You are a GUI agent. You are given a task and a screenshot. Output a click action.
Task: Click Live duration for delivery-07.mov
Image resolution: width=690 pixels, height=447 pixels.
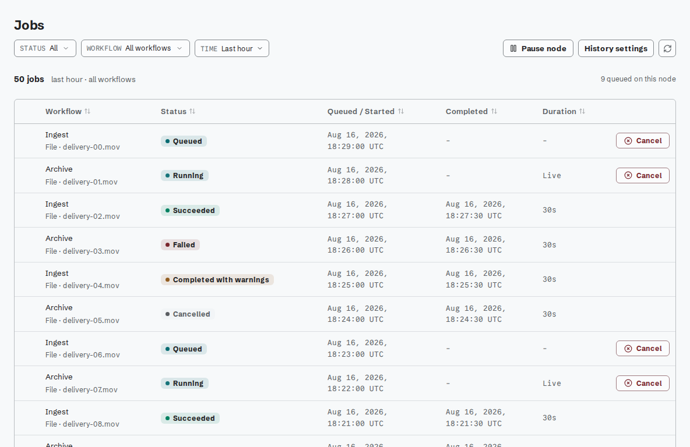click(x=552, y=384)
